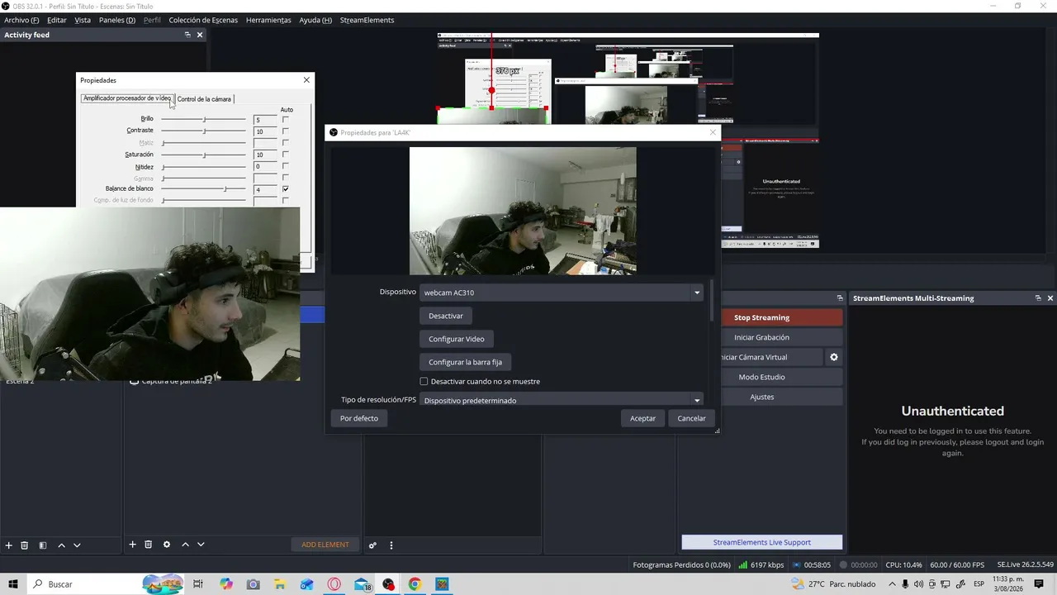Click the Contraste slider

(204, 131)
